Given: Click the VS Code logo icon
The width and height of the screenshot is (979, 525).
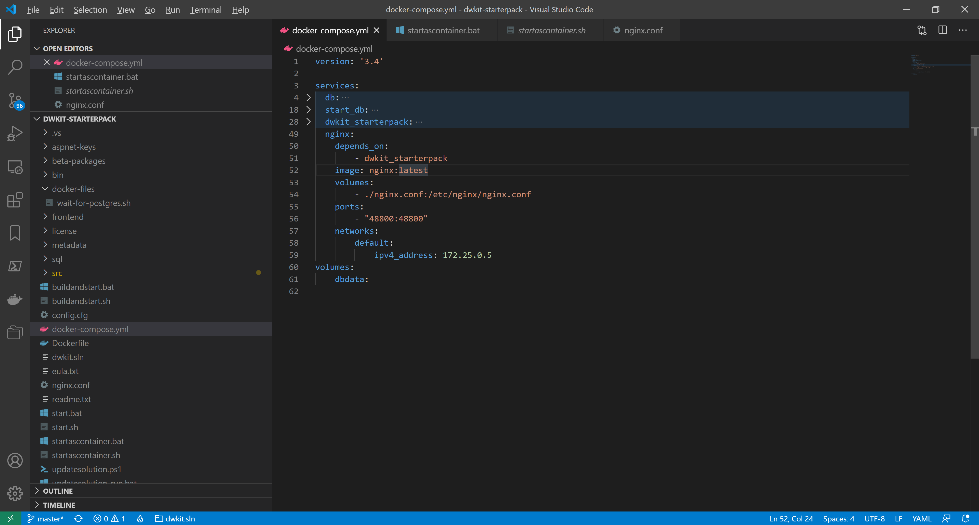Looking at the screenshot, I should [11, 9].
